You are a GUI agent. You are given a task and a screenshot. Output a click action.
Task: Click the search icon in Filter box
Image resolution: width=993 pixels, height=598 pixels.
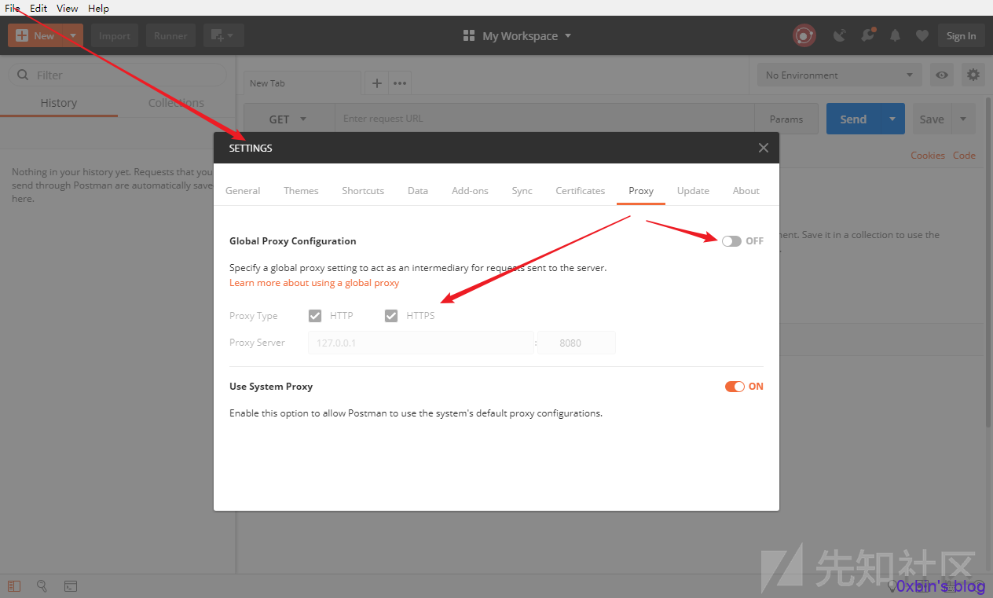pyautogui.click(x=23, y=75)
